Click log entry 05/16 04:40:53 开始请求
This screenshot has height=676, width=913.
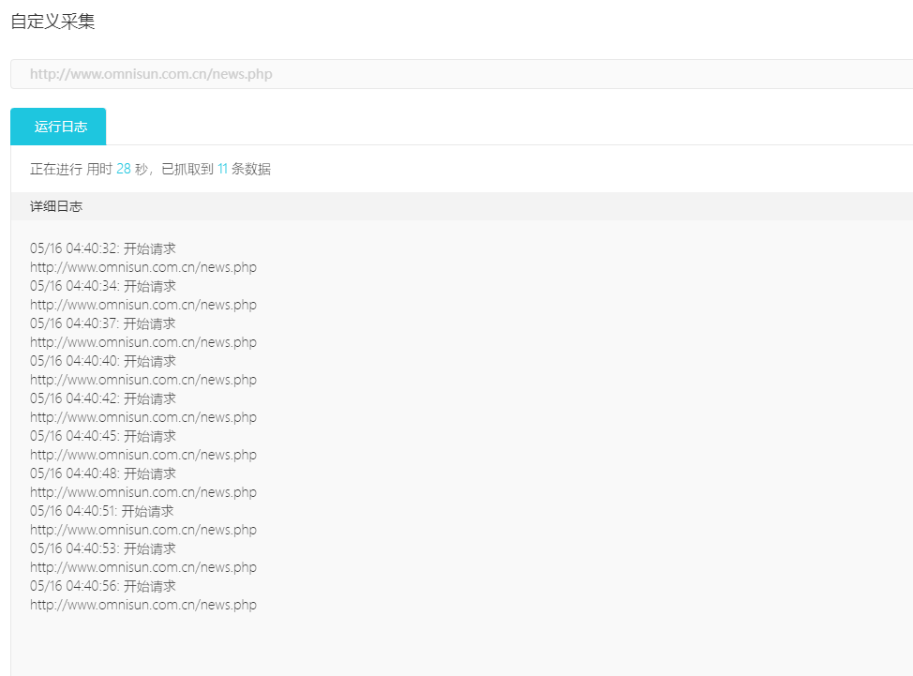(x=103, y=548)
